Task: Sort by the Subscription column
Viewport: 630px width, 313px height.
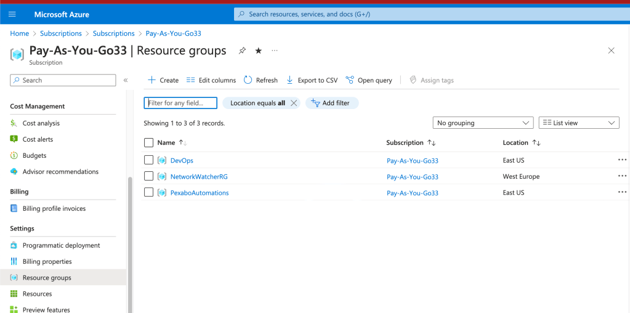Action: 411,143
